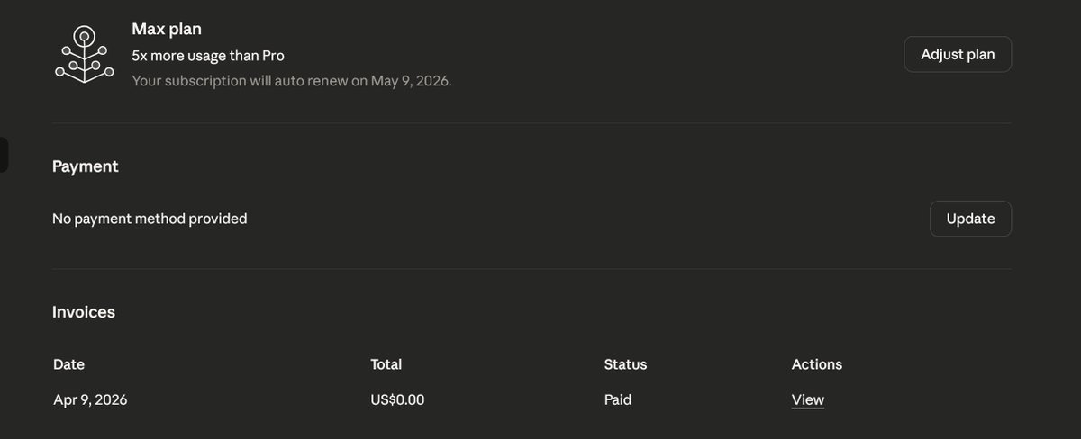The width and height of the screenshot is (1081, 439).
Task: Click the '5x more usage than Pro' text
Action: coord(208,55)
